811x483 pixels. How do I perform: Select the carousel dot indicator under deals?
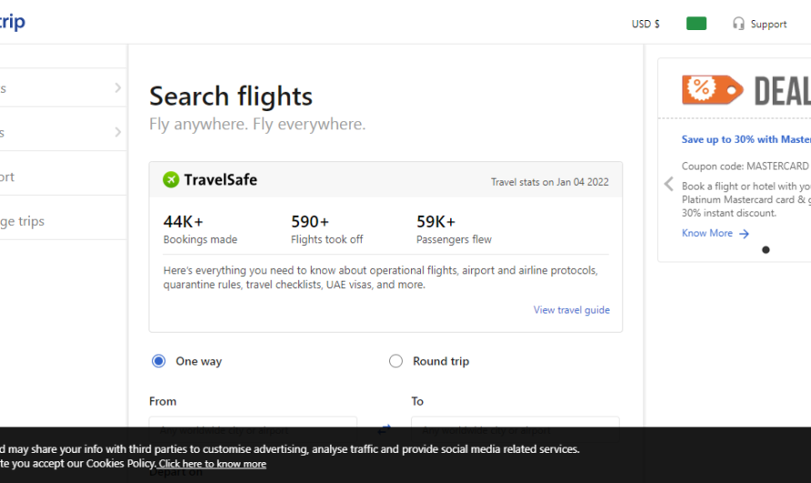[765, 250]
